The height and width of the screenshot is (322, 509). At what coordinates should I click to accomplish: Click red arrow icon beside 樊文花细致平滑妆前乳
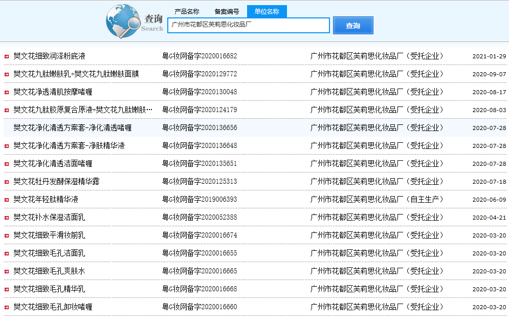point(7,235)
